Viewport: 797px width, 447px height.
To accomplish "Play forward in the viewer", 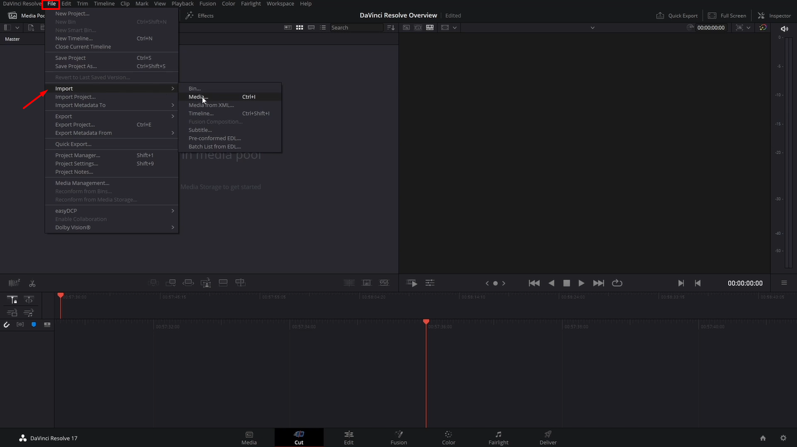I will [x=581, y=283].
